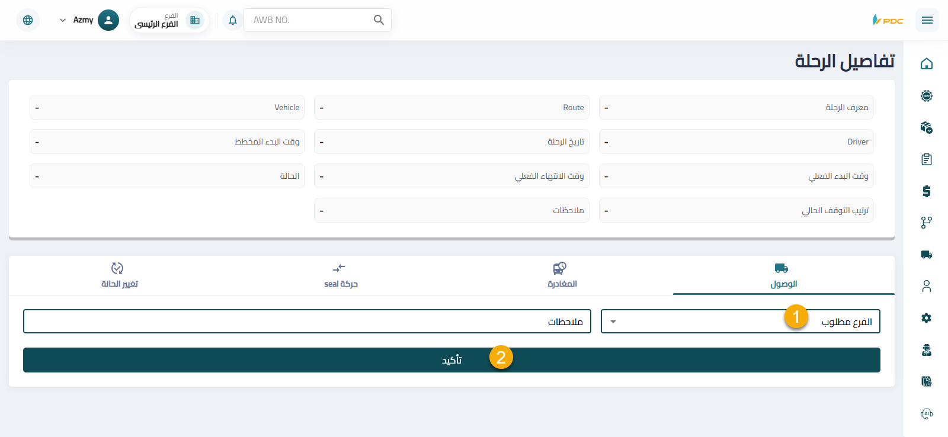Click the تفاصيل الرحلة page heading
948x437 pixels.
pos(844,61)
